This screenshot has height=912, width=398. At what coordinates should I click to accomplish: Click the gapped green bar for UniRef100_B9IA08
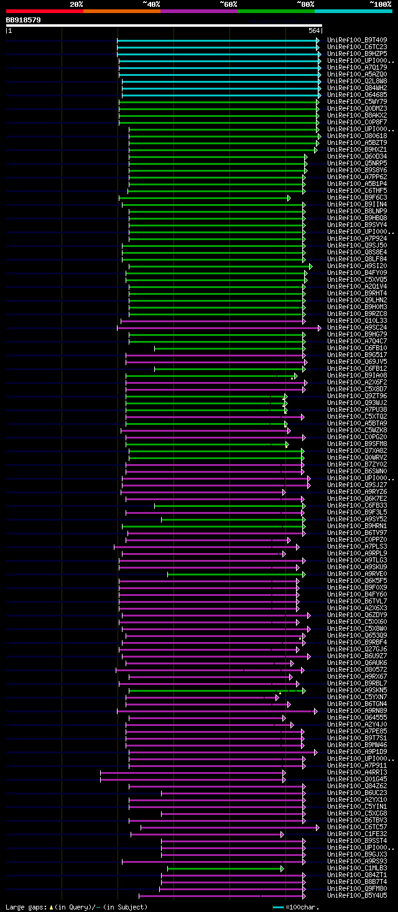[x=211, y=376]
